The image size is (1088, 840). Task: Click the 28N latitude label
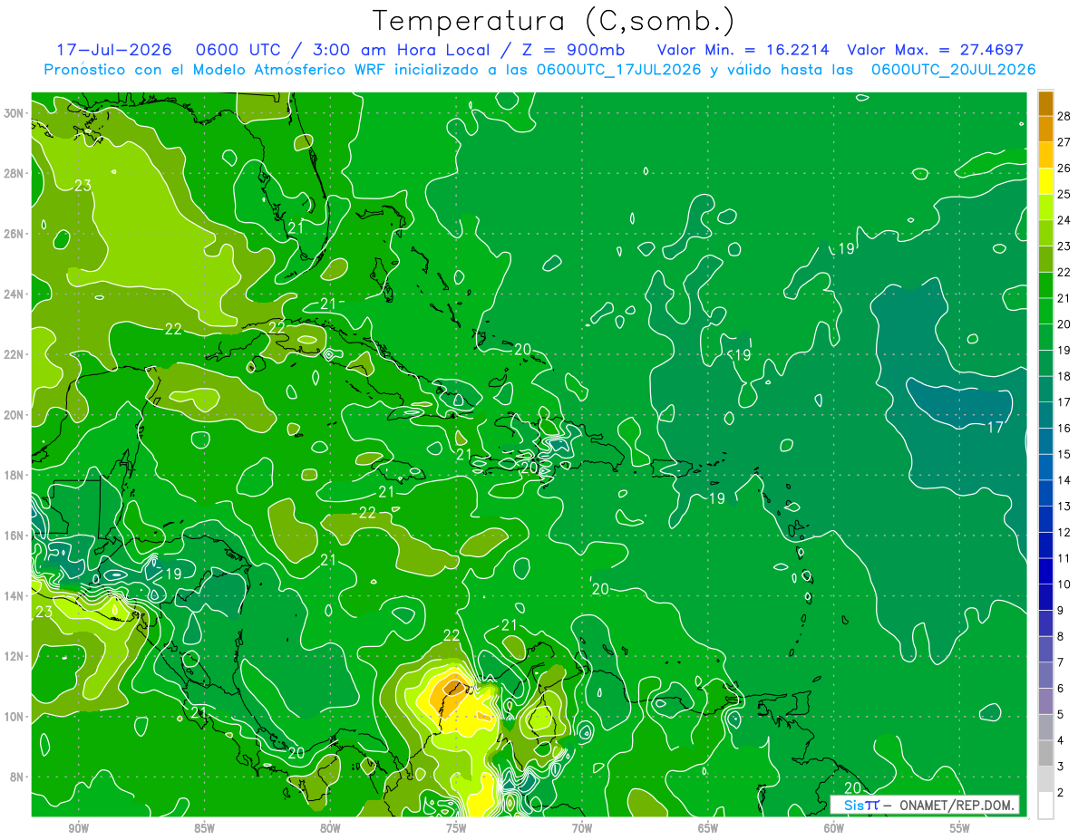click(14, 173)
